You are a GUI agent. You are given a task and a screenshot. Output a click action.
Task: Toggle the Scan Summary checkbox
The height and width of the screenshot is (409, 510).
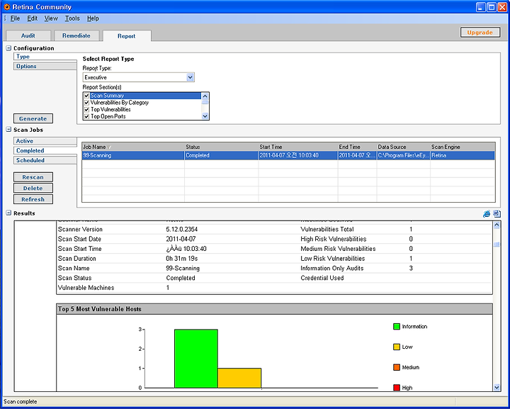click(x=86, y=96)
